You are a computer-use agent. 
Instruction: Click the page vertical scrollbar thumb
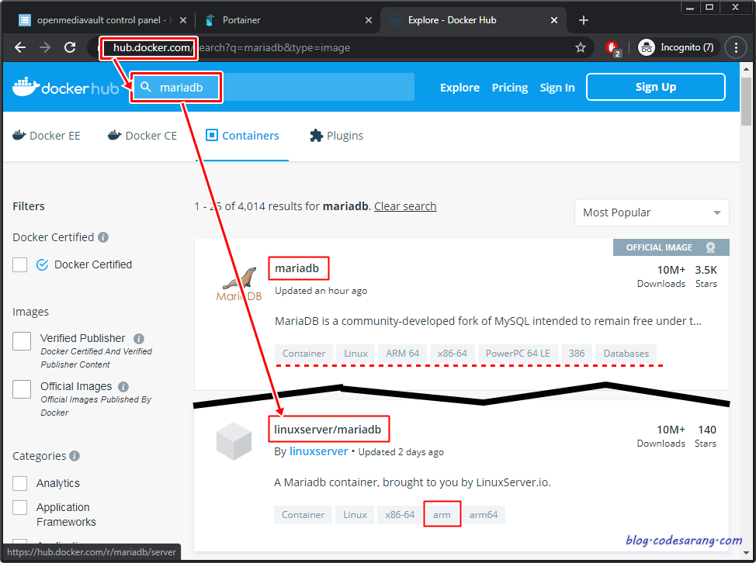[x=747, y=101]
